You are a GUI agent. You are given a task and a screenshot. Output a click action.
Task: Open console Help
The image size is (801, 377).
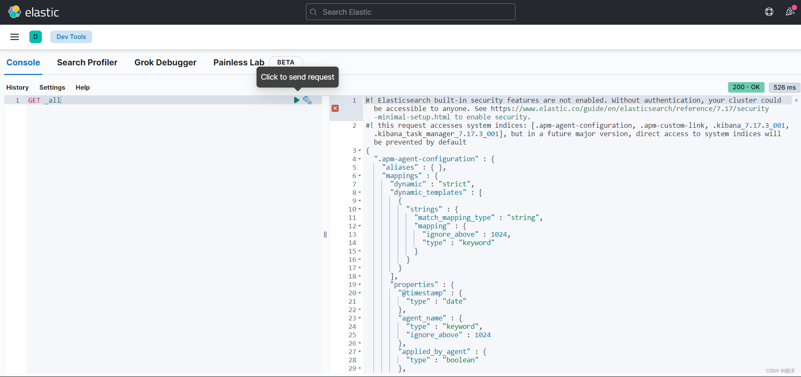pos(83,87)
